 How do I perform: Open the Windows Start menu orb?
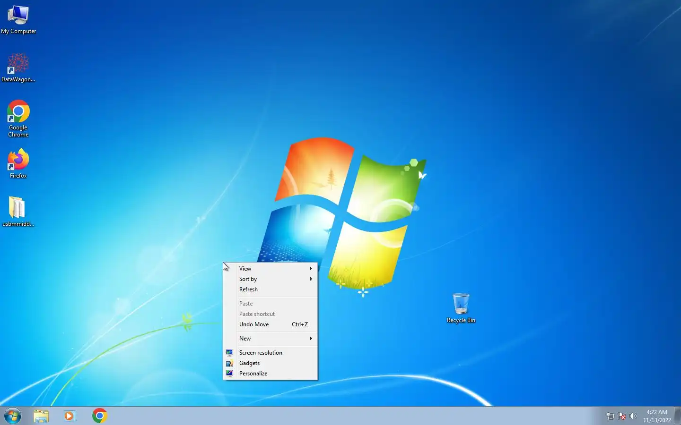coord(13,416)
